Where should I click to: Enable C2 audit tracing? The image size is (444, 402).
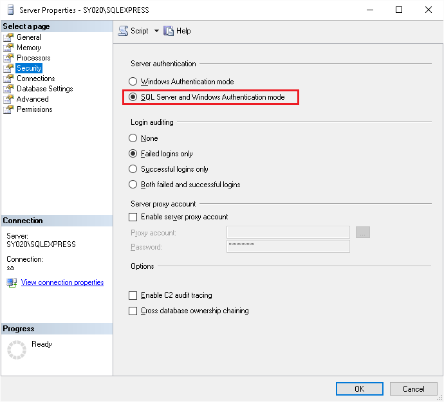tap(133, 296)
